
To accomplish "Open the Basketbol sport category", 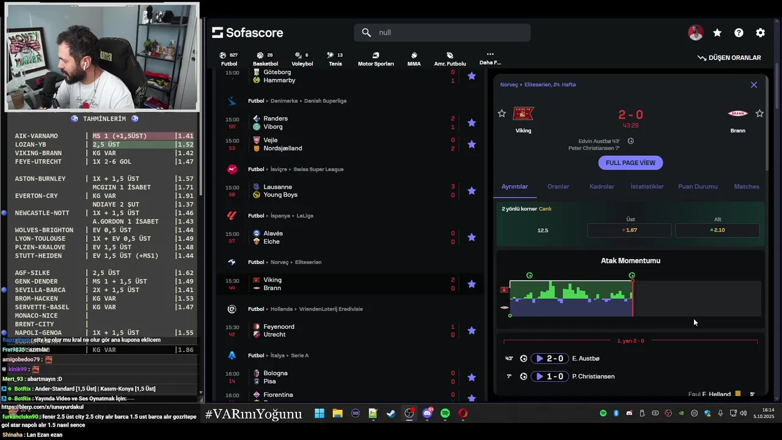I will point(265,59).
